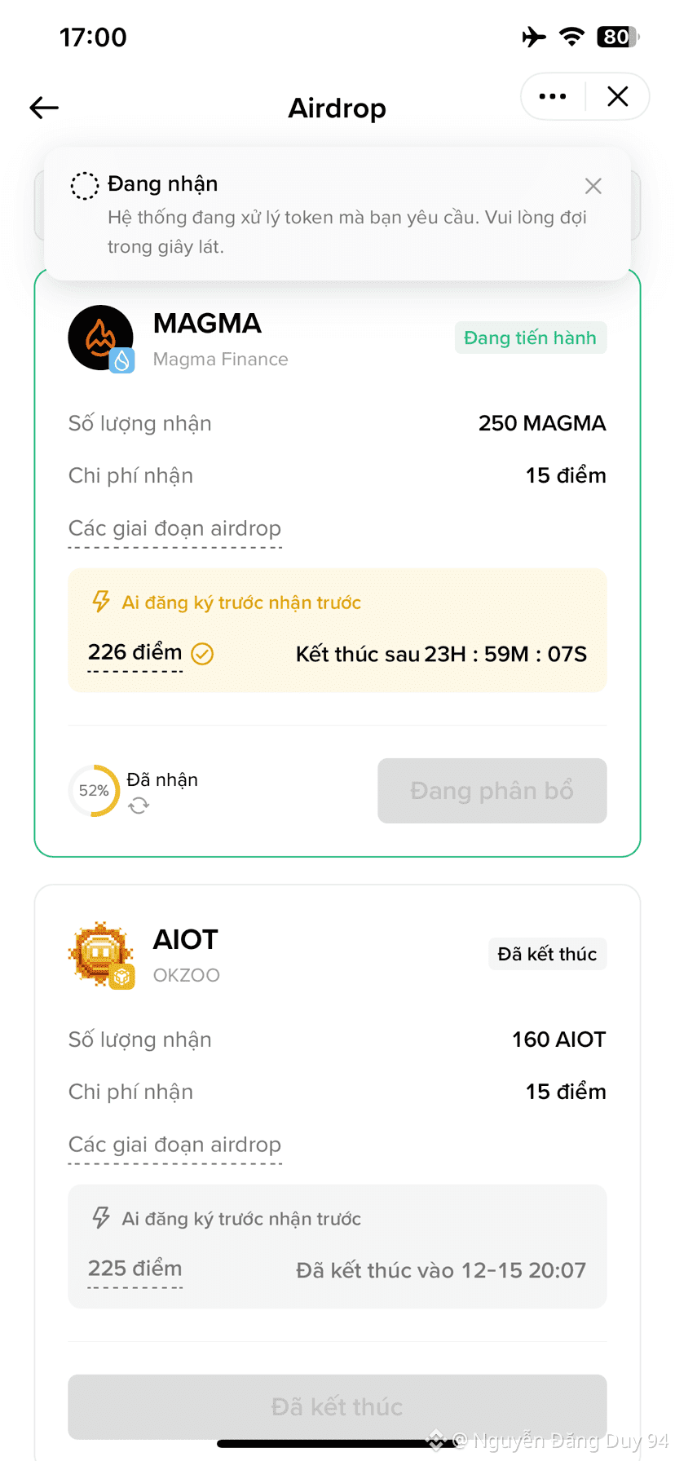The width and height of the screenshot is (675, 1461).
Task: Close the mini app with X
Action: pyautogui.click(x=618, y=96)
